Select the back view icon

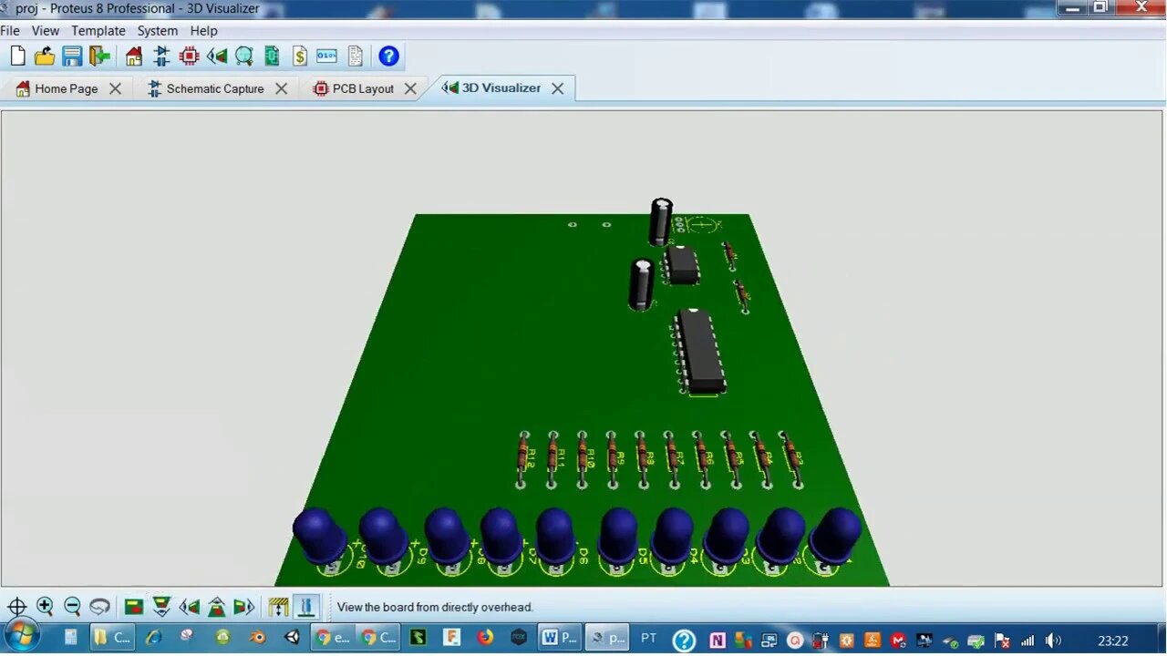217,607
